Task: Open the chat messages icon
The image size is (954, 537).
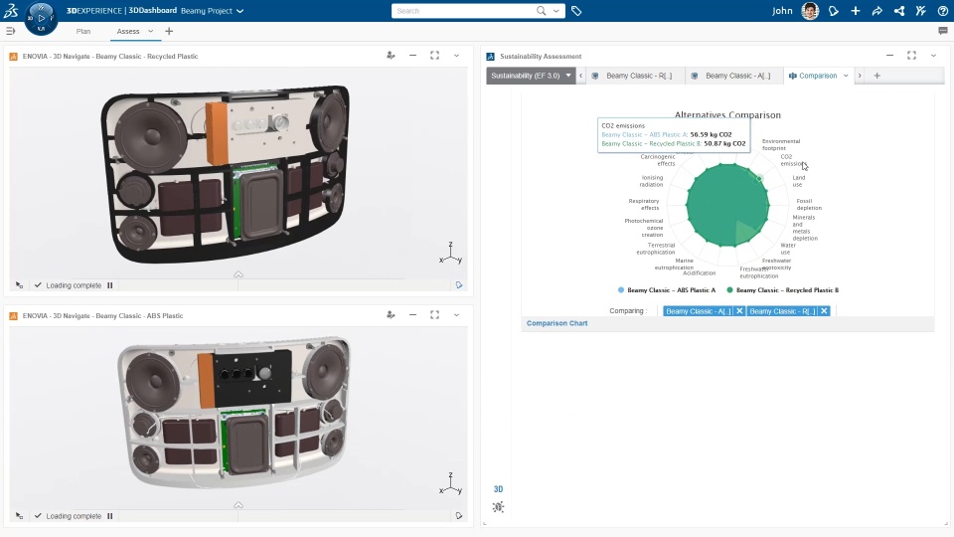Action: 943,31
